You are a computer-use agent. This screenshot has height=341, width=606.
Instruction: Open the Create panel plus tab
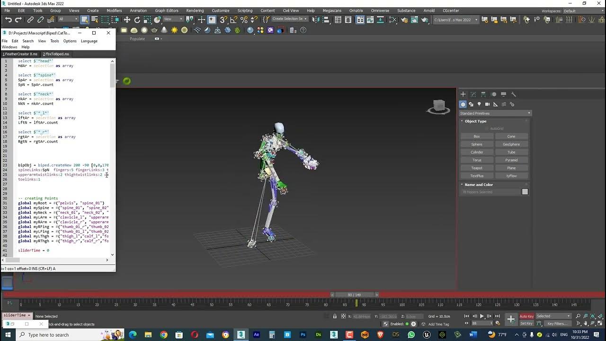click(x=463, y=94)
